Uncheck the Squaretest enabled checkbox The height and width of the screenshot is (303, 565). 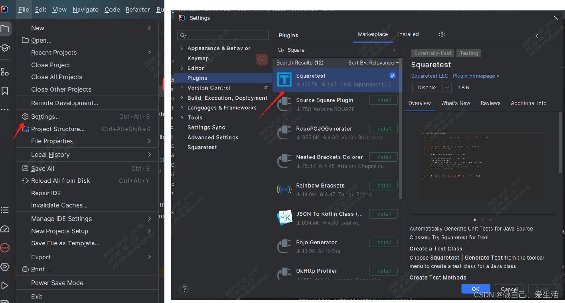tap(392, 76)
